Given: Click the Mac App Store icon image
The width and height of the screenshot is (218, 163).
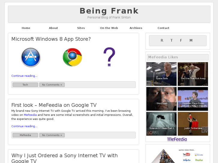Looking at the screenshot, I should tap(31, 57).
